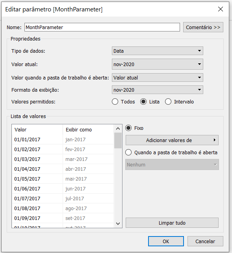Click the Cancelar button
The height and width of the screenshot is (253, 232).
pos(205,241)
